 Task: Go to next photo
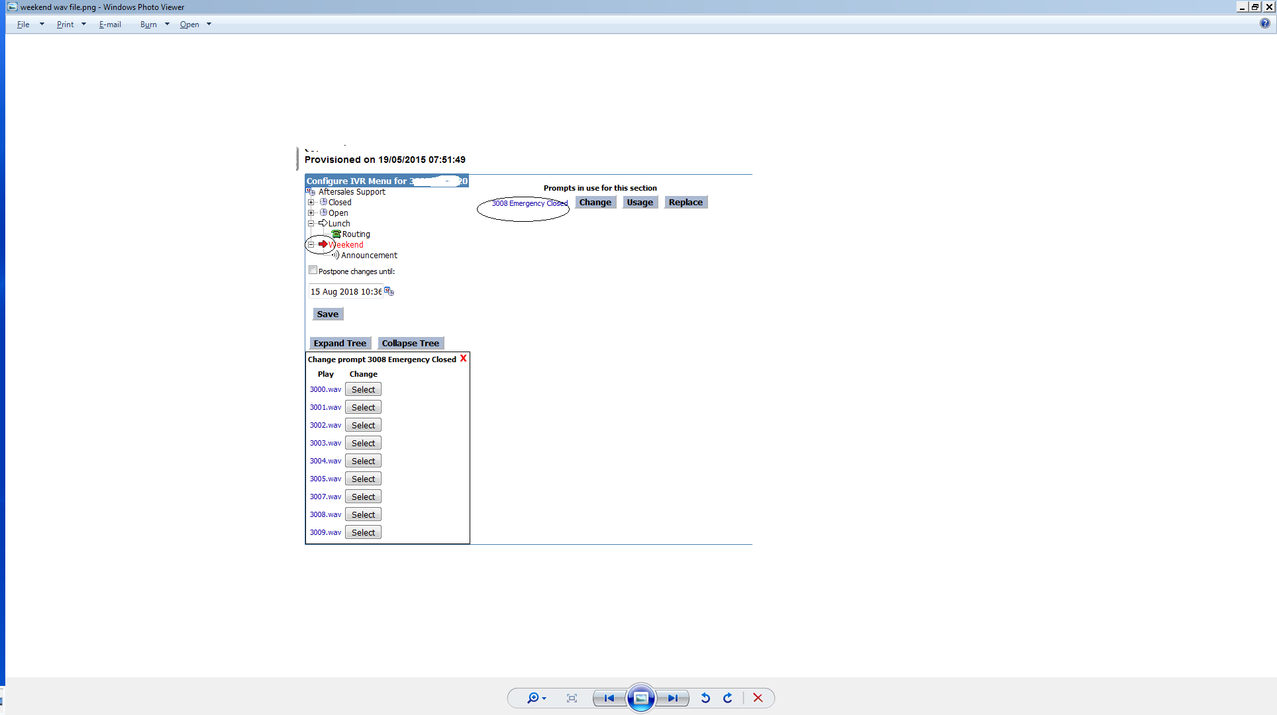click(672, 698)
